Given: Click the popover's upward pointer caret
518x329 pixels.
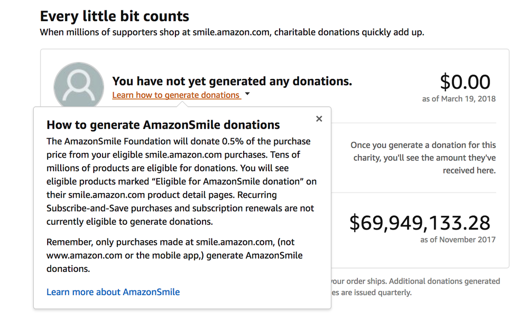Looking at the screenshot, I should (182, 104).
